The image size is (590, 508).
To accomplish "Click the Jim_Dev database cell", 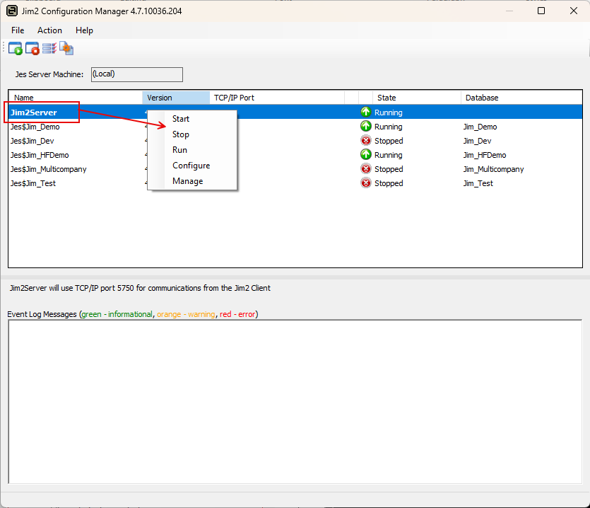I will click(x=477, y=141).
